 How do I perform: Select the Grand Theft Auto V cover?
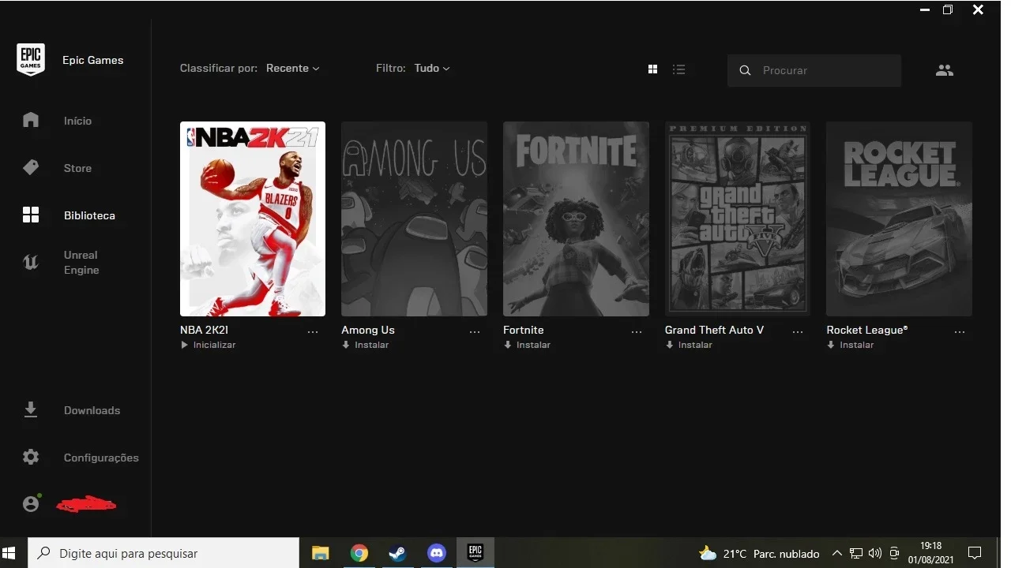tap(738, 219)
